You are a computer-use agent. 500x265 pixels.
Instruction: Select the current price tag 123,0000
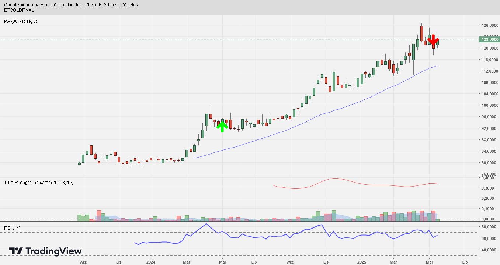click(490, 39)
